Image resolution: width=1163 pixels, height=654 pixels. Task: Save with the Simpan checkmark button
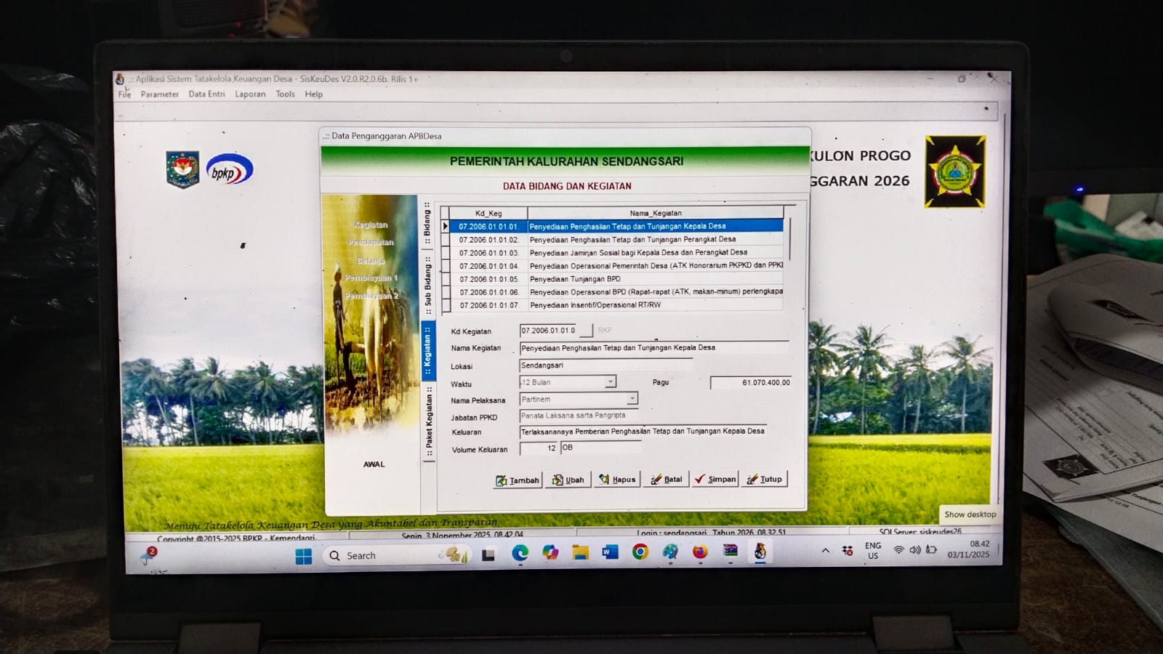(x=715, y=480)
